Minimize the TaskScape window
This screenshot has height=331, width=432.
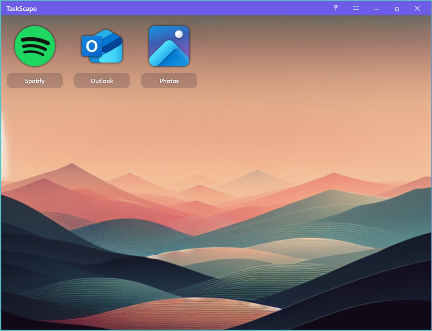(376, 8)
